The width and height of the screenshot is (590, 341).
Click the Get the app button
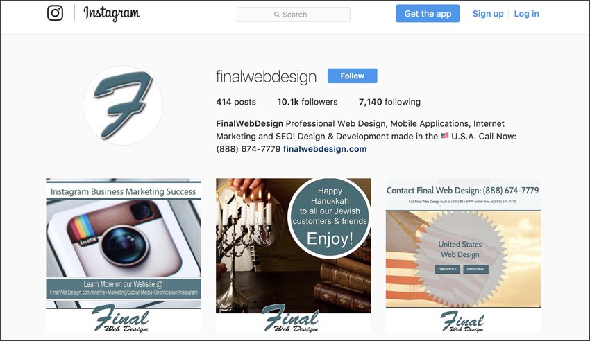[428, 14]
